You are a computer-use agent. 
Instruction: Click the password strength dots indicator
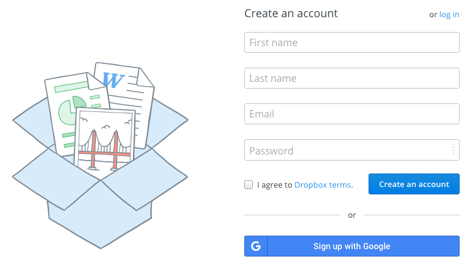pos(453,149)
